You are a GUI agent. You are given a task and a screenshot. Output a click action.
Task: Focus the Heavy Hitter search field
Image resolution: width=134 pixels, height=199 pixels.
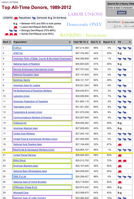tap(120, 8)
